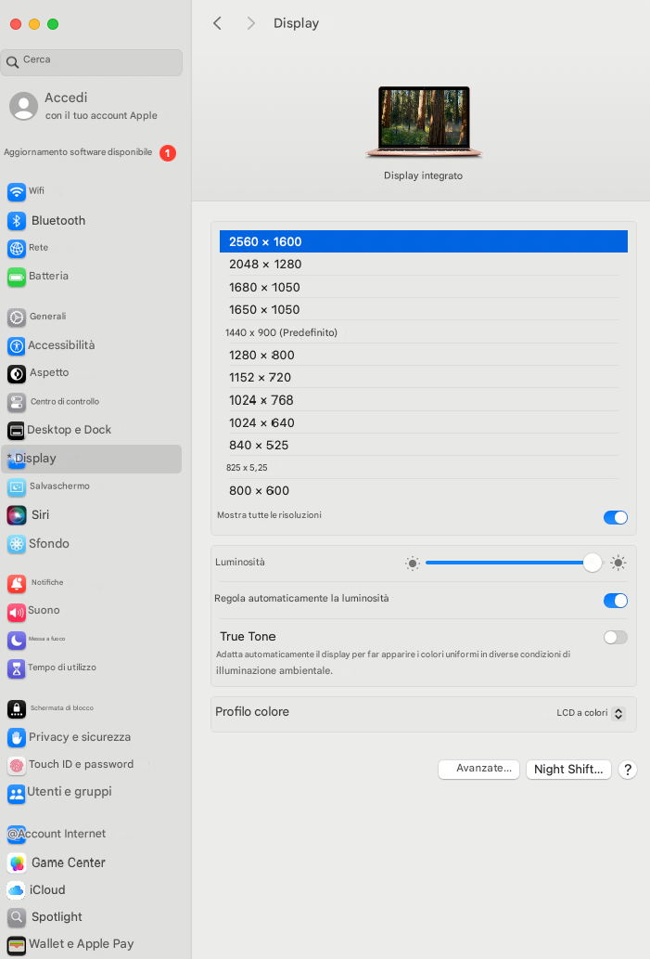The width and height of the screenshot is (650, 959).
Task: Select resolution 2560 × 1600
Action: click(x=424, y=241)
